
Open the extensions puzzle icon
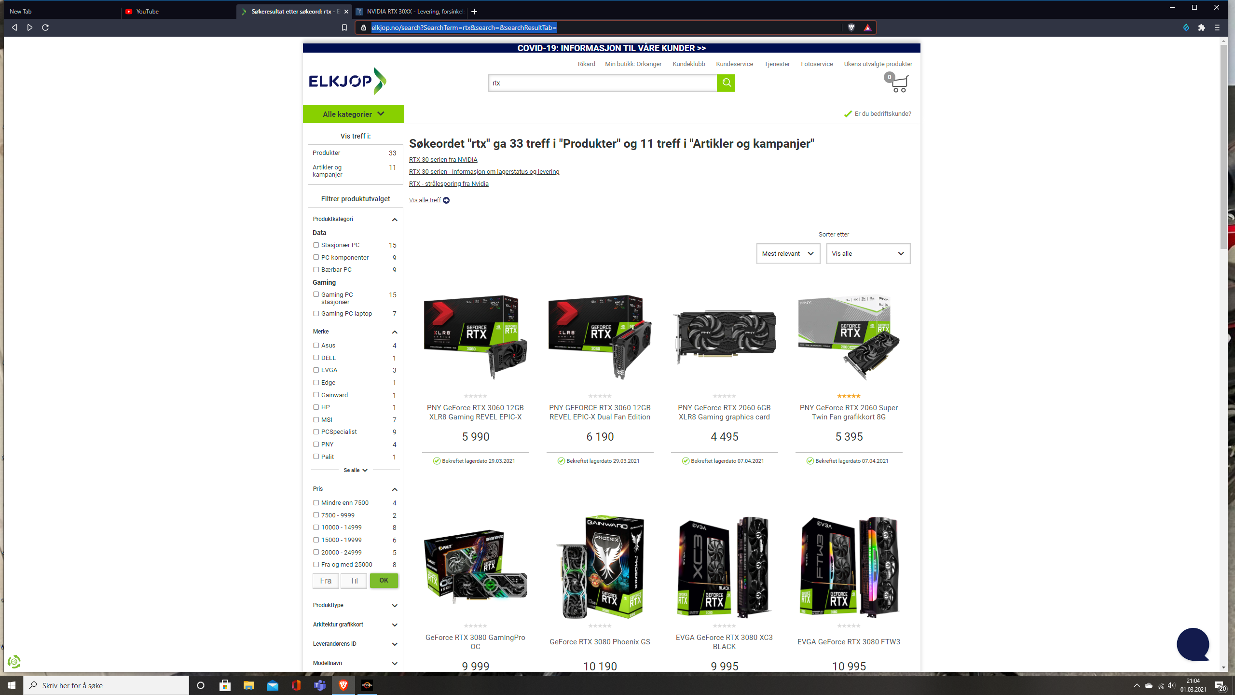click(1201, 28)
